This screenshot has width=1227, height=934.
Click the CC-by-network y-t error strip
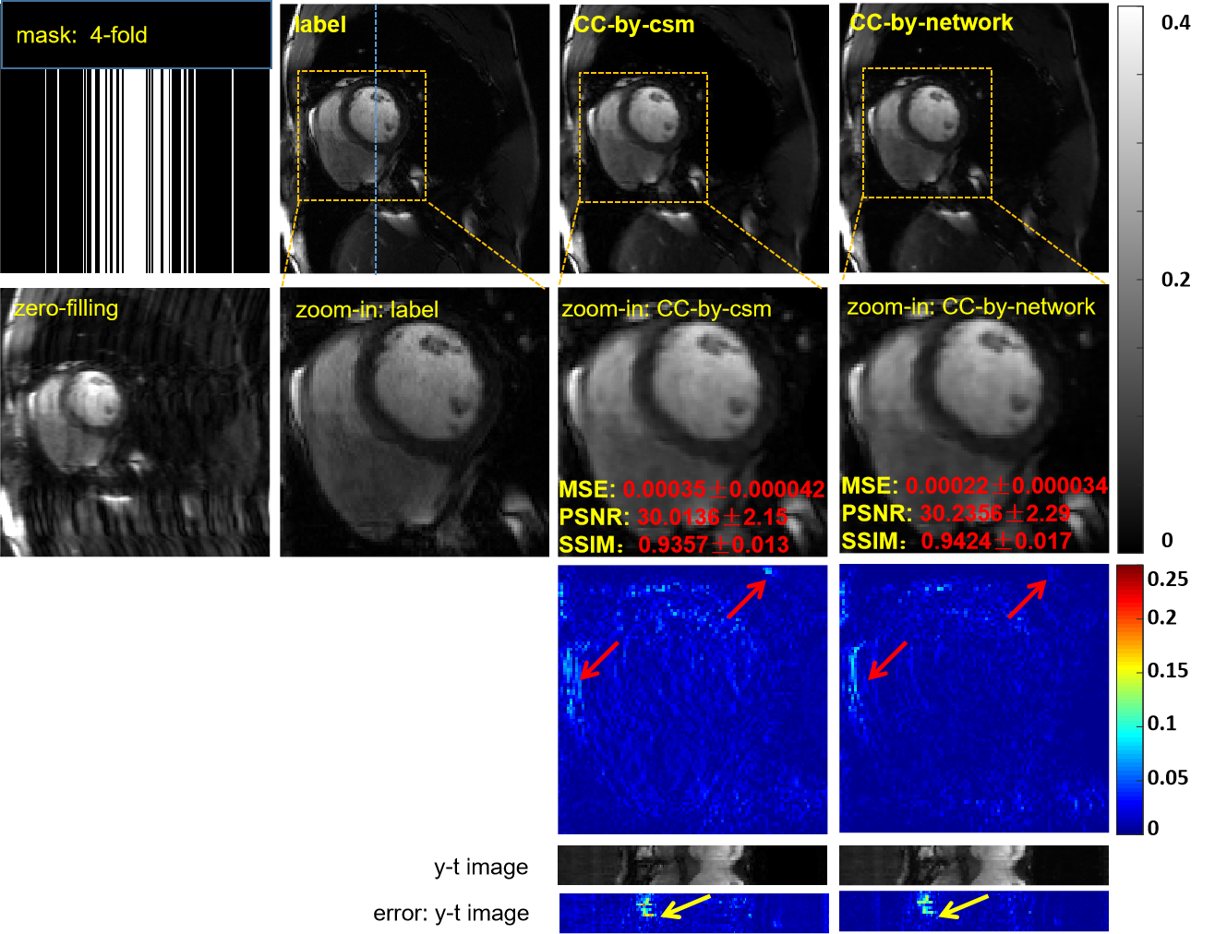click(x=974, y=911)
